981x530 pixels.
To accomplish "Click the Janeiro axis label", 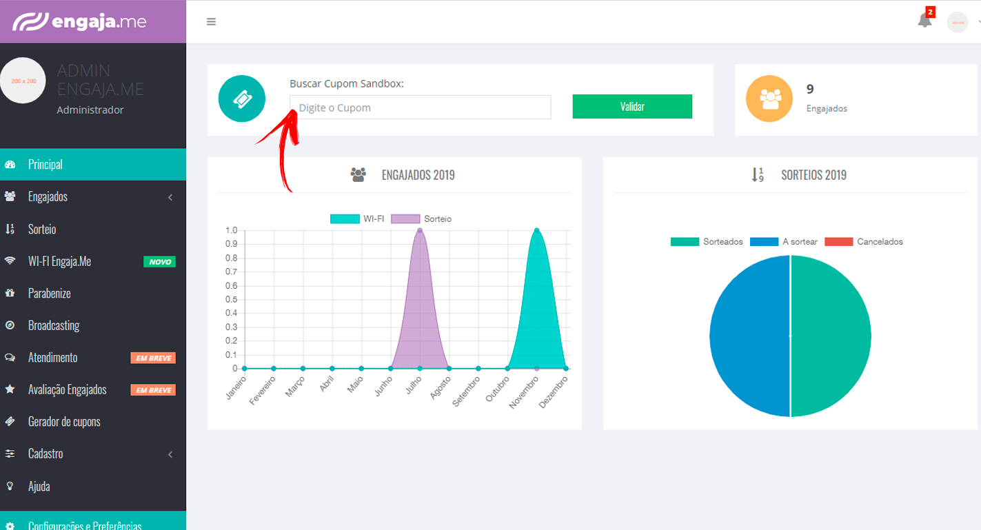I will click(236, 388).
